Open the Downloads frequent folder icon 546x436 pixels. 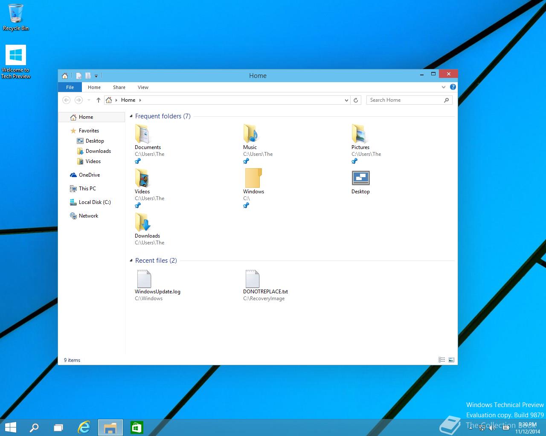click(143, 222)
